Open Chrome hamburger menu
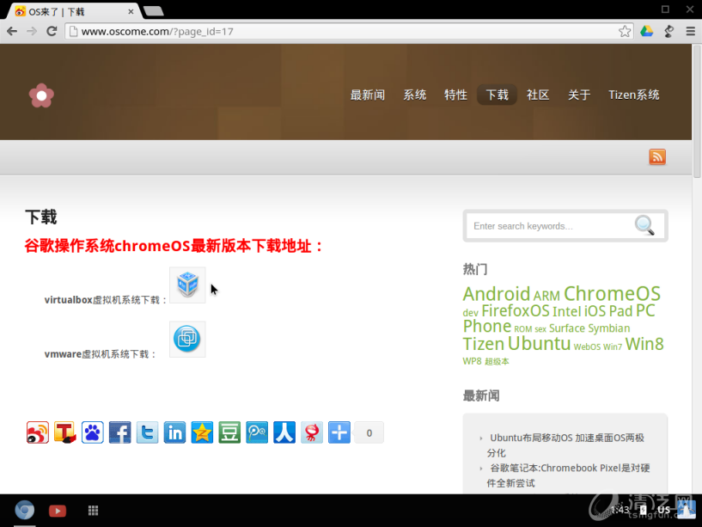Viewport: 702px width, 527px height. 689,31
